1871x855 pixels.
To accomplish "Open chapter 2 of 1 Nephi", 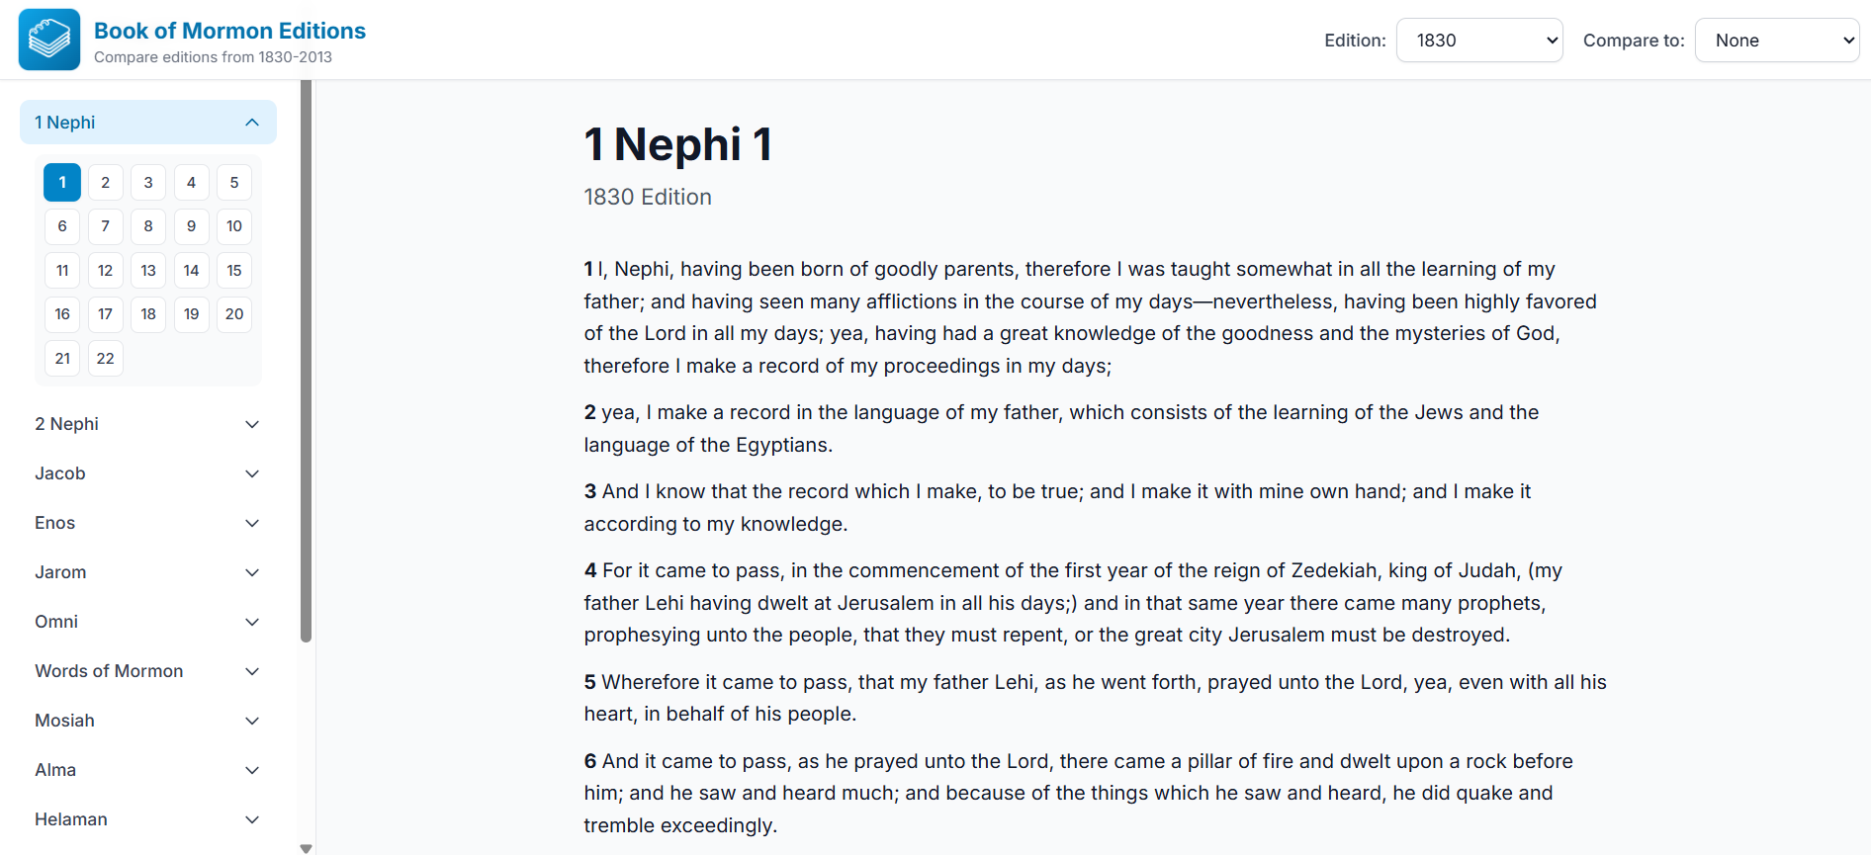I will coord(105,182).
